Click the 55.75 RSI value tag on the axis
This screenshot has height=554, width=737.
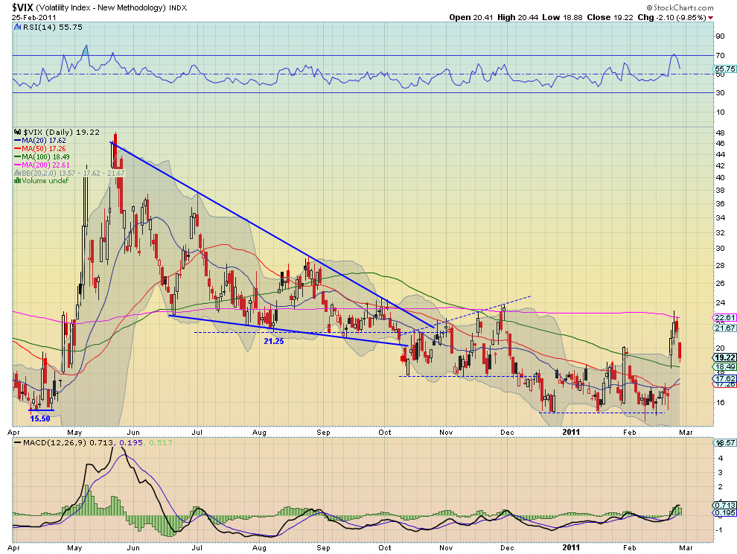coord(725,69)
